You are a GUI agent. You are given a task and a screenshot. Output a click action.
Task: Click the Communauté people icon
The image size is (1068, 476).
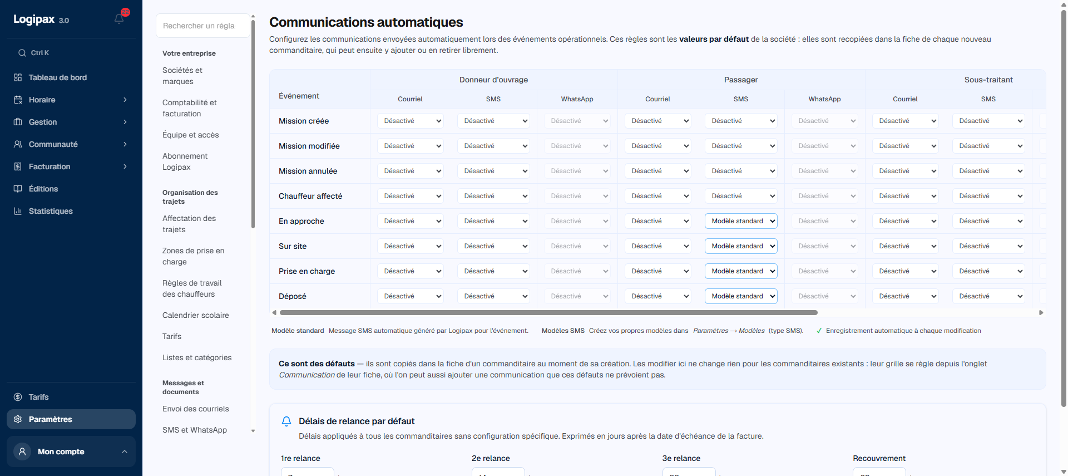pos(18,144)
